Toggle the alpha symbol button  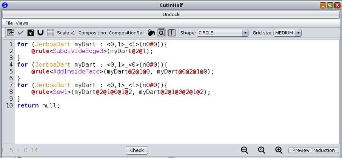161,33
